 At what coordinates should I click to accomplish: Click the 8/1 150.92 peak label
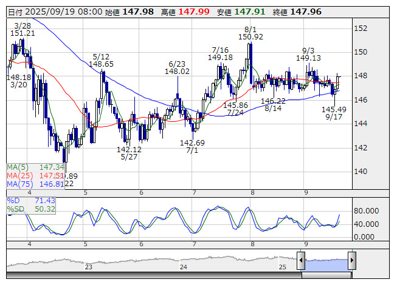click(250, 33)
